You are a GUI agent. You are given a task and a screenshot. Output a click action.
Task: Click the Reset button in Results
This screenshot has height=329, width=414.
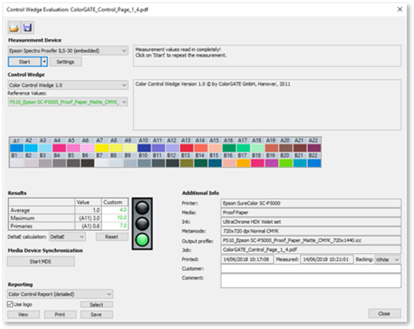112,236
